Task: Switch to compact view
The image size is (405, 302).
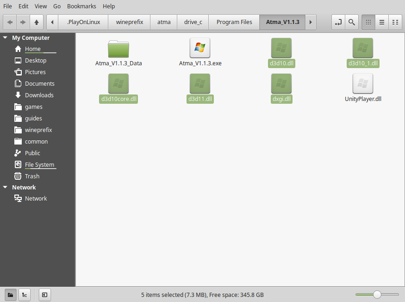Action: tap(395, 22)
